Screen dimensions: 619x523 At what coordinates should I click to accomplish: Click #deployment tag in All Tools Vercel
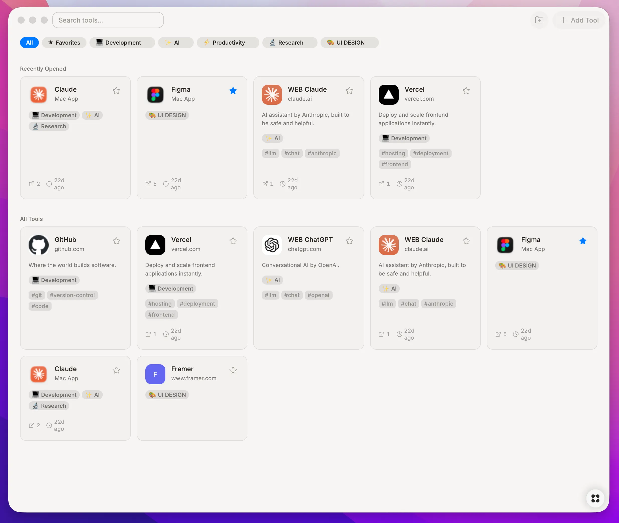pos(197,304)
